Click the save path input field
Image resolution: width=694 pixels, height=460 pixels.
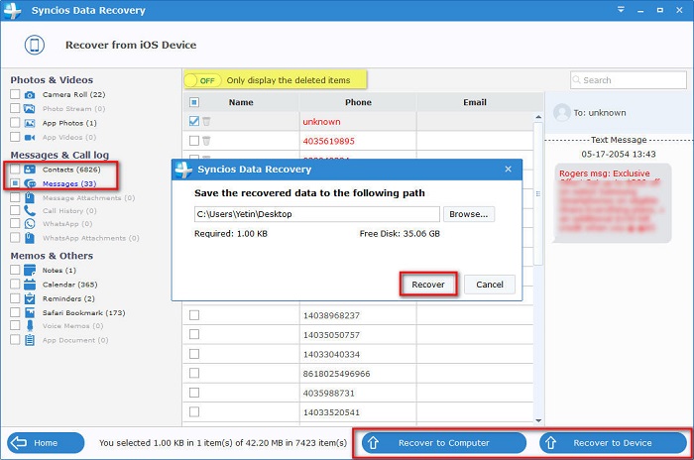(317, 214)
